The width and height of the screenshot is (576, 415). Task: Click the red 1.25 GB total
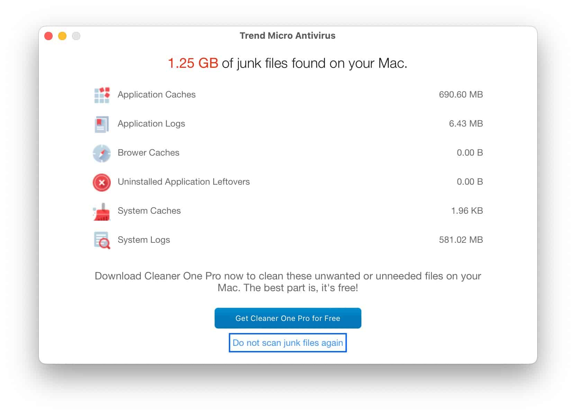193,63
